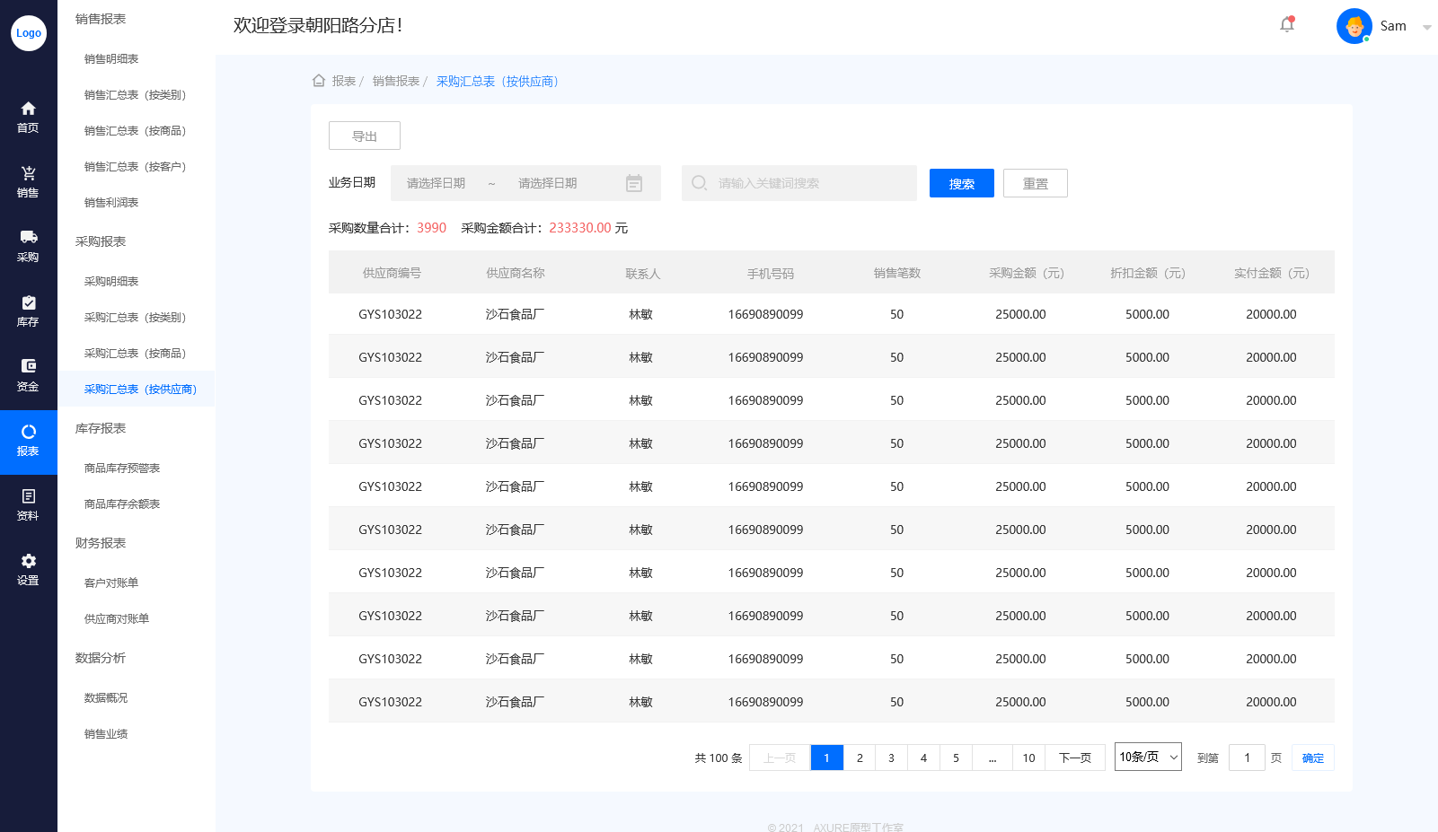Open 采购明细表 menu item
The height and width of the screenshot is (832, 1438).
tap(111, 282)
